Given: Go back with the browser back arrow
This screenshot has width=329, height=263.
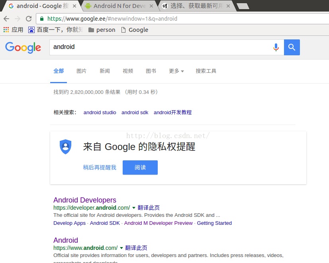Looking at the screenshot, I should tap(6, 19).
